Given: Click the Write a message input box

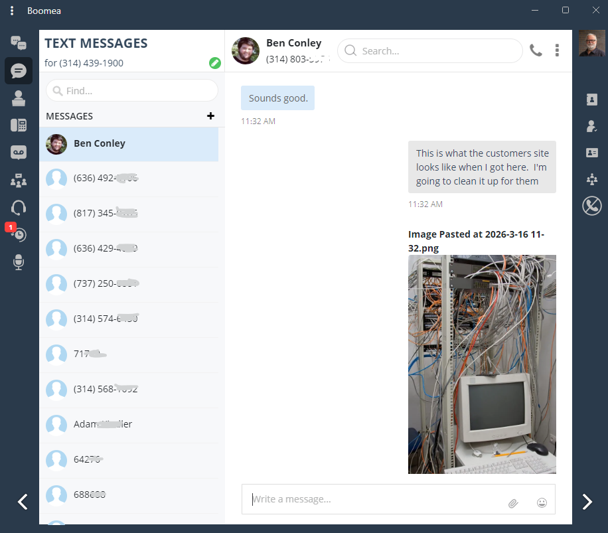Looking at the screenshot, I should pyautogui.click(x=372, y=499).
